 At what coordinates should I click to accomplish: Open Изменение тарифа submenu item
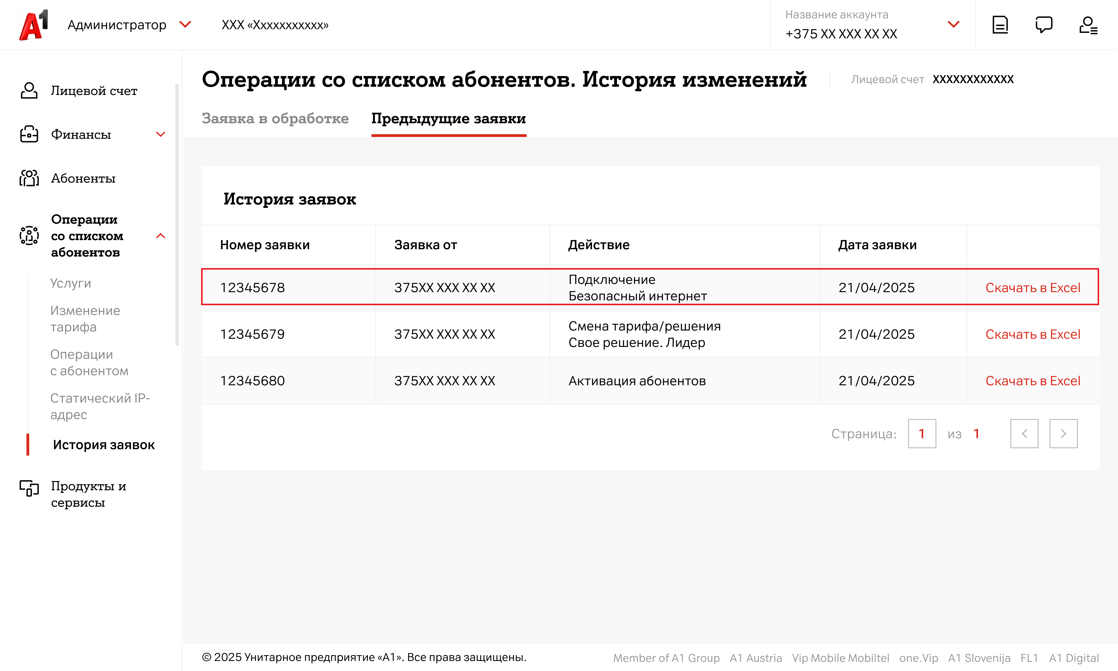point(85,319)
